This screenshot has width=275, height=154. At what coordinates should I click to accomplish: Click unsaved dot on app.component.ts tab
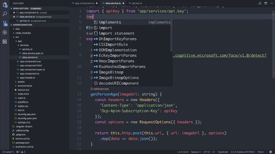tap(97, 3)
